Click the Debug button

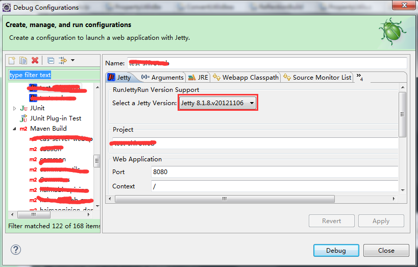(336, 251)
